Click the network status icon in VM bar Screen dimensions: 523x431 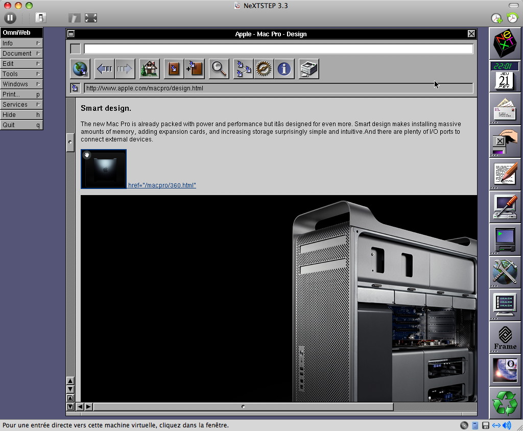[x=496, y=425]
